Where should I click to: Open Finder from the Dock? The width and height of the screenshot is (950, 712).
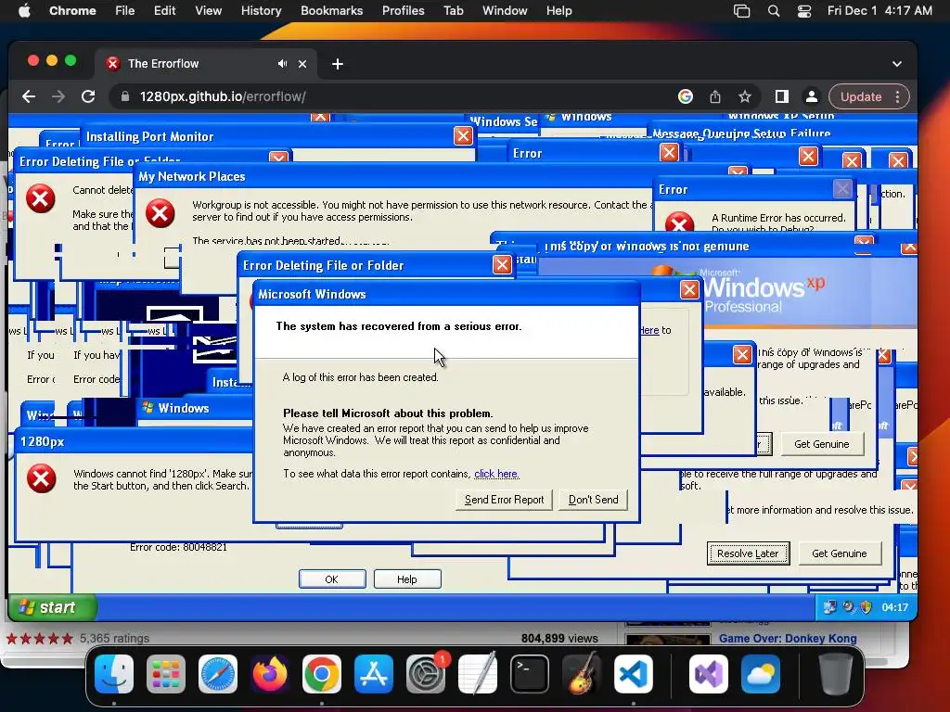click(x=114, y=674)
